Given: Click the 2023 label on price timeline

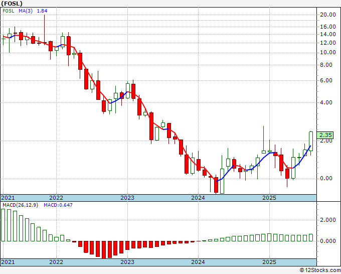Looking at the screenshot, I should click(127, 198).
